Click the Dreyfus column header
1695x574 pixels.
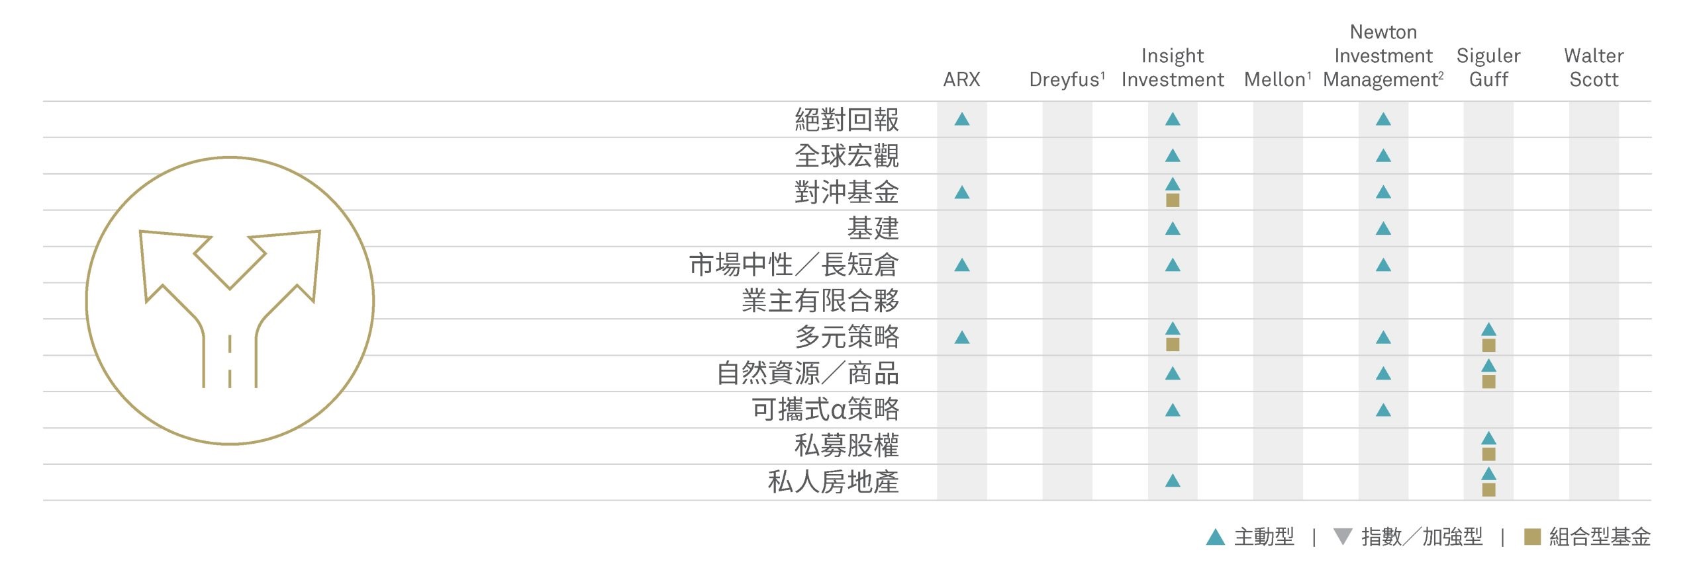(x=1067, y=79)
